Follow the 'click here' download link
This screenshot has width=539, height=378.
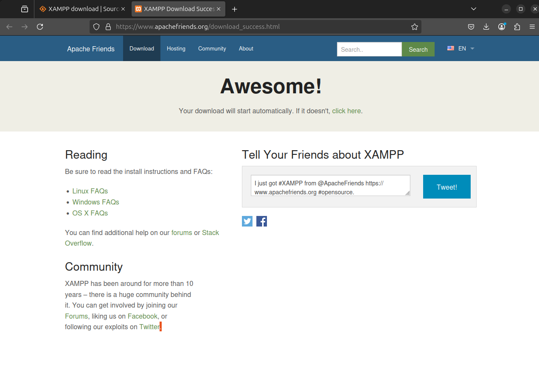[x=346, y=111]
